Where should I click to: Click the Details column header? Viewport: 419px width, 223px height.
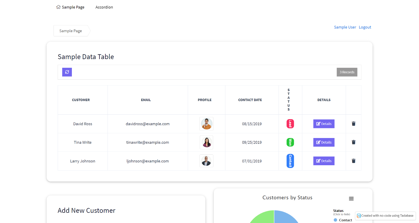(x=324, y=100)
